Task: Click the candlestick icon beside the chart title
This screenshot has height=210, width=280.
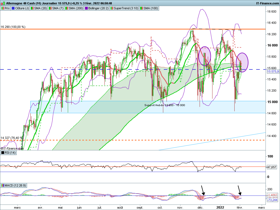Action: tap(3, 3)
